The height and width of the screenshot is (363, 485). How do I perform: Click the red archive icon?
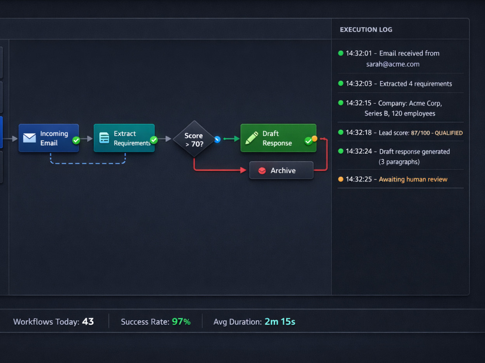point(262,171)
